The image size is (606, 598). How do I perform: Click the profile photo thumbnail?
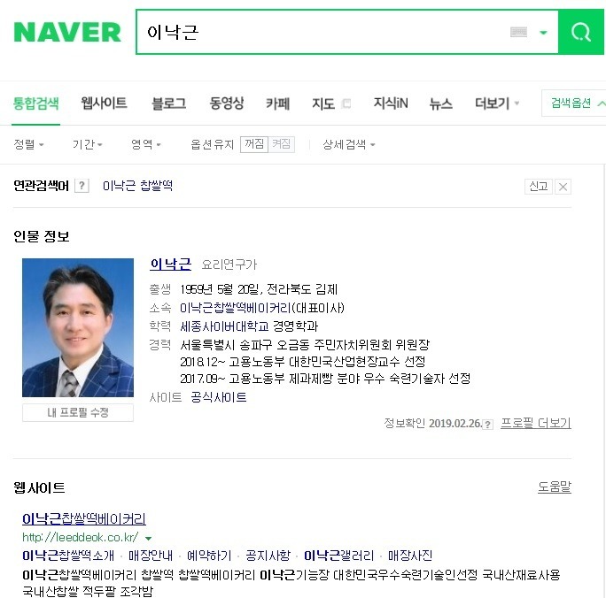point(78,327)
